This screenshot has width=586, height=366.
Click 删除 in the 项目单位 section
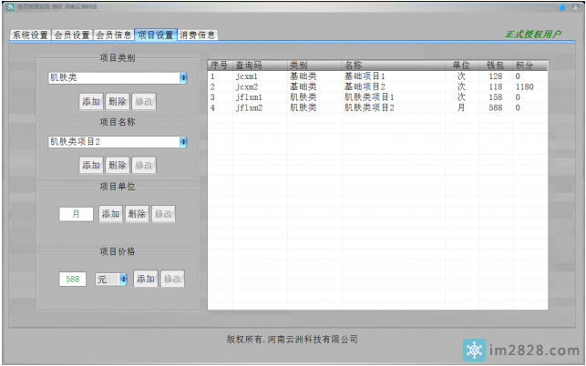(x=137, y=214)
